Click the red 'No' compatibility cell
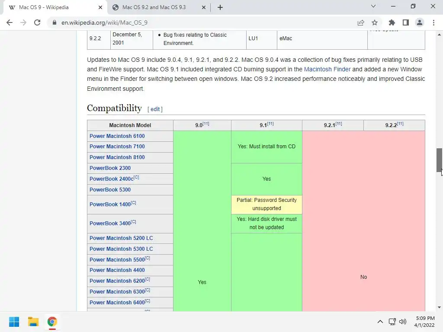443x332 pixels. coord(363,221)
